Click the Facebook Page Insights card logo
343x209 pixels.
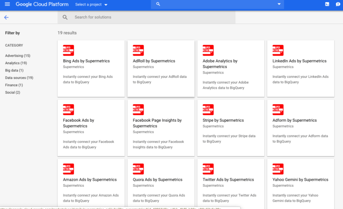[x=138, y=110]
